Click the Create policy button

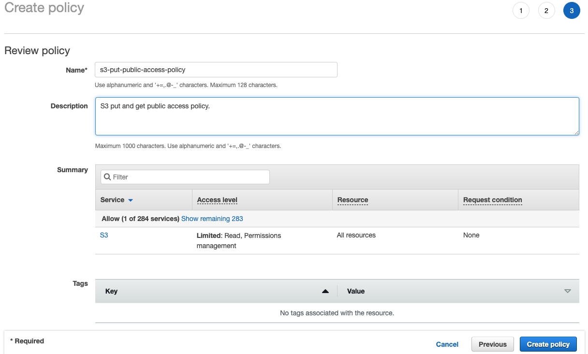click(x=548, y=344)
